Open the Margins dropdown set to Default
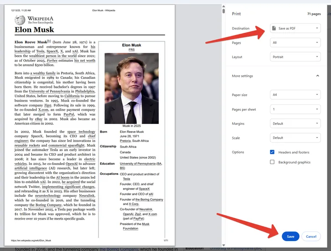Viewport: 331px width, 251px height. coord(295,123)
